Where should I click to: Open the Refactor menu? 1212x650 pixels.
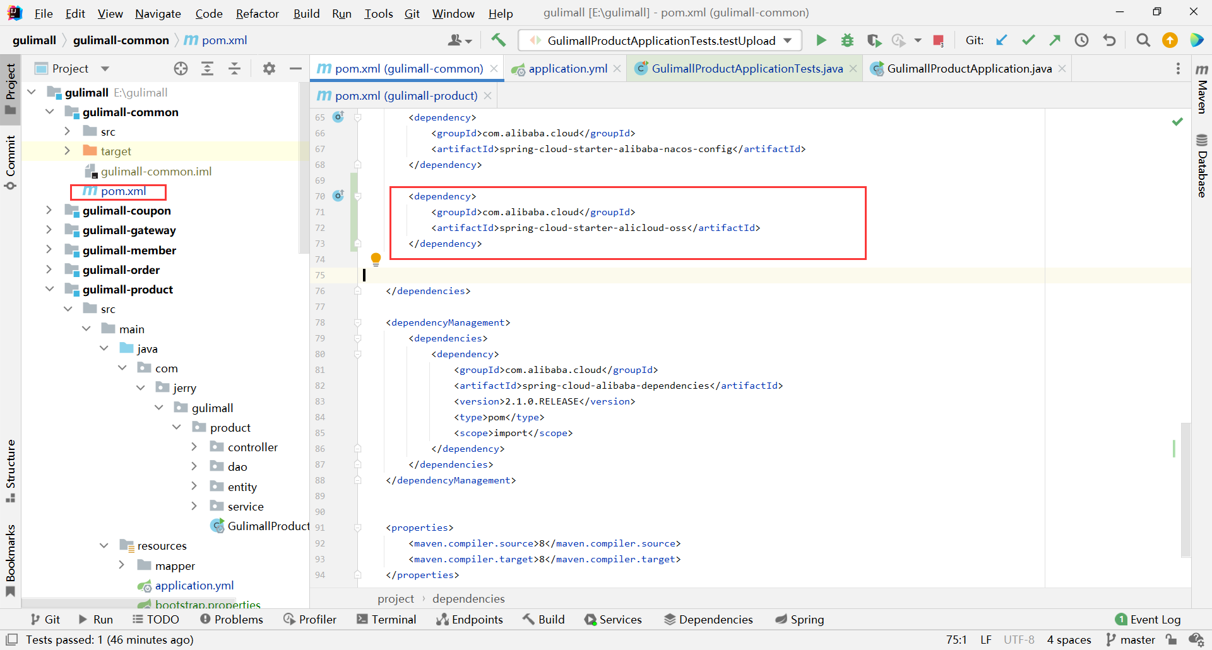257,13
